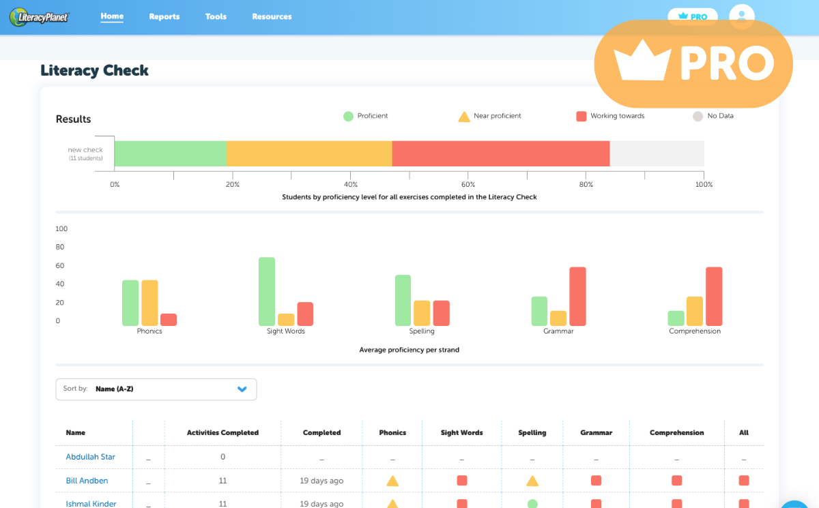Click the green Proficient legend swatch

point(348,117)
